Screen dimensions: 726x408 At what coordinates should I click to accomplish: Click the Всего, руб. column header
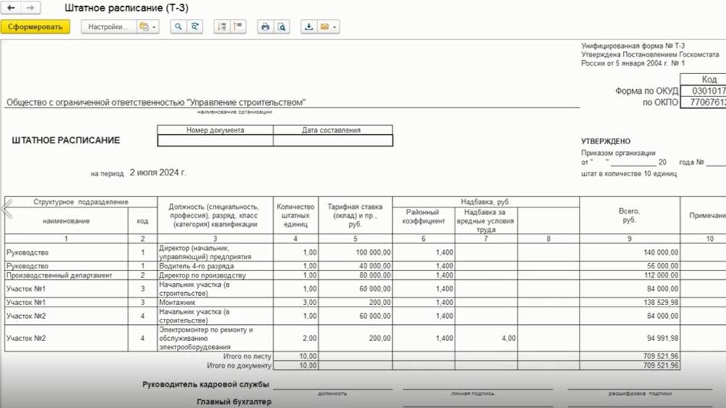coord(629,215)
